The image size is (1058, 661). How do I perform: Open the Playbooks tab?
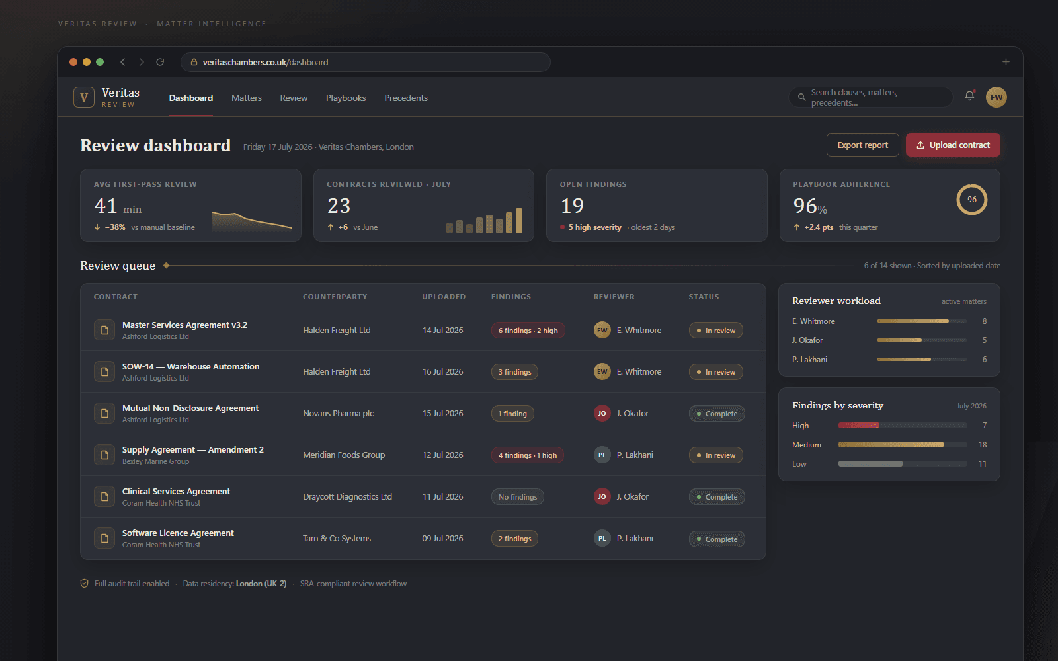pos(346,98)
